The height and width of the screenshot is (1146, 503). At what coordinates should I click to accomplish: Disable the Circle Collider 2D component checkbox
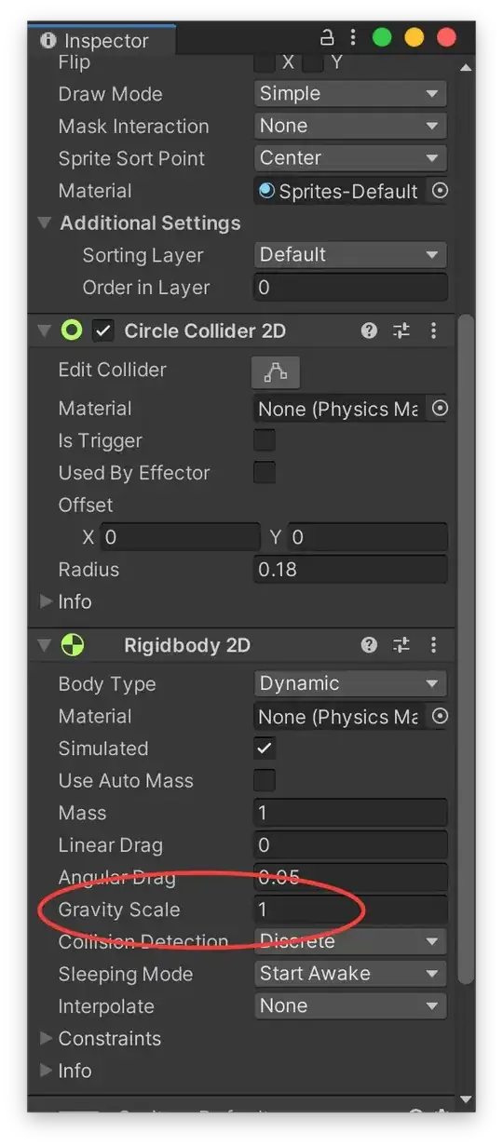pyautogui.click(x=103, y=330)
